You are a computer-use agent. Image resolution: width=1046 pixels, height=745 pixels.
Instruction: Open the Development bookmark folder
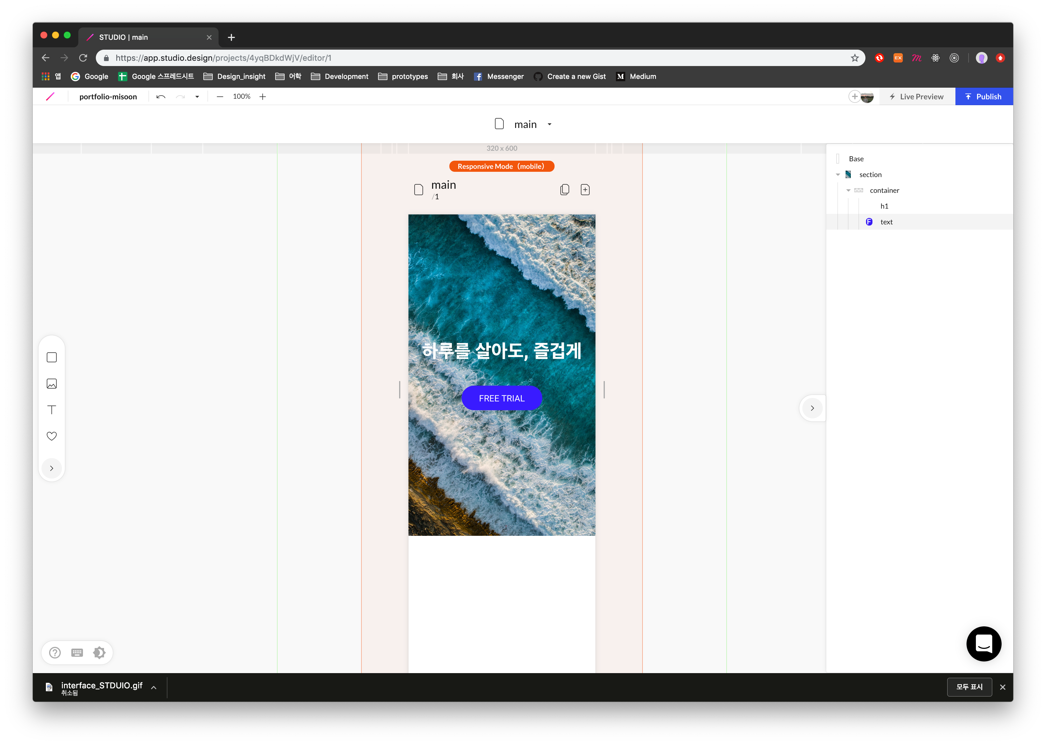tap(340, 76)
